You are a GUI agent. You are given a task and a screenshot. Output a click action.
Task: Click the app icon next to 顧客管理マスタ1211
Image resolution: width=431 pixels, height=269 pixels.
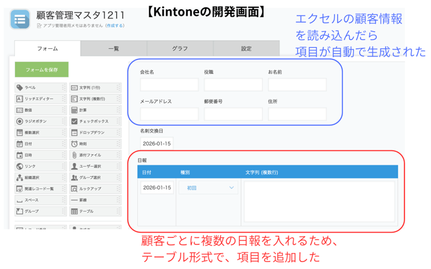coord(21,19)
